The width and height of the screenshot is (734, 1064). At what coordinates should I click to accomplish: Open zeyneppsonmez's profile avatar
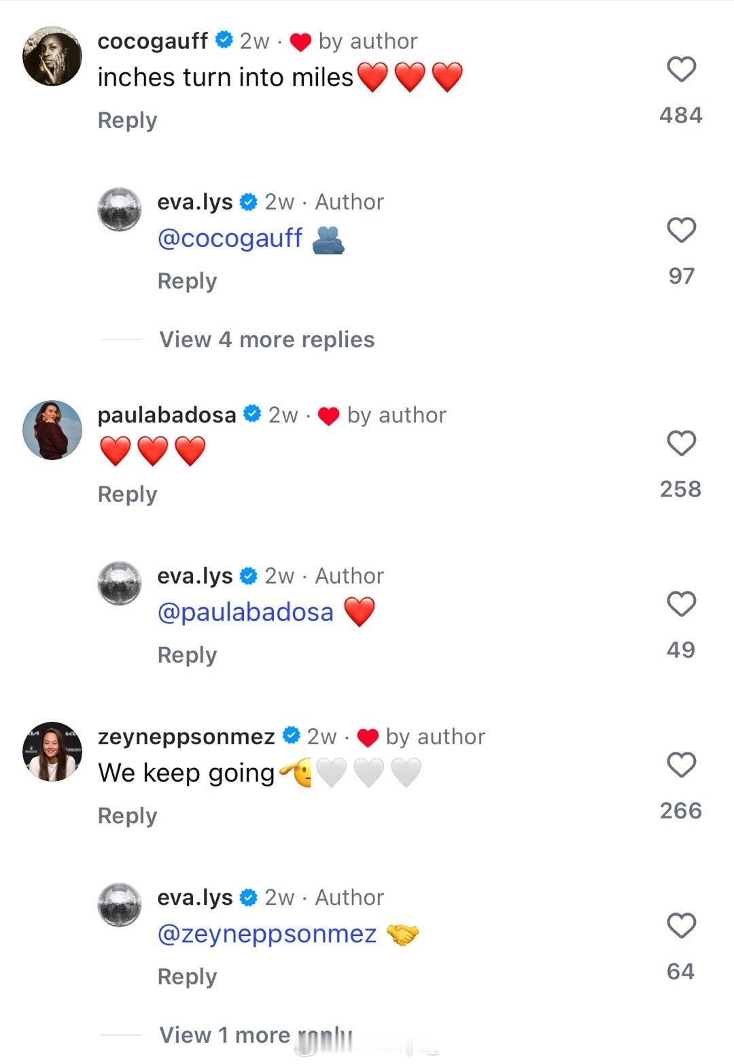tap(52, 752)
